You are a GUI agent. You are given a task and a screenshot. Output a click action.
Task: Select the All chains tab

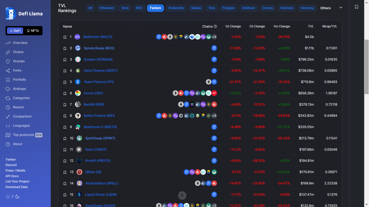(90, 8)
